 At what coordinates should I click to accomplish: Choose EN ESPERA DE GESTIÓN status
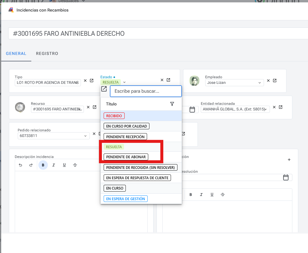pyautogui.click(x=126, y=199)
